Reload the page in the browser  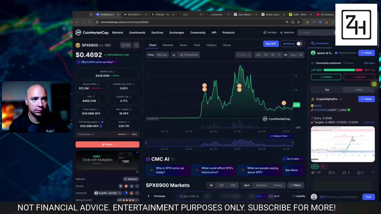click(x=89, y=22)
